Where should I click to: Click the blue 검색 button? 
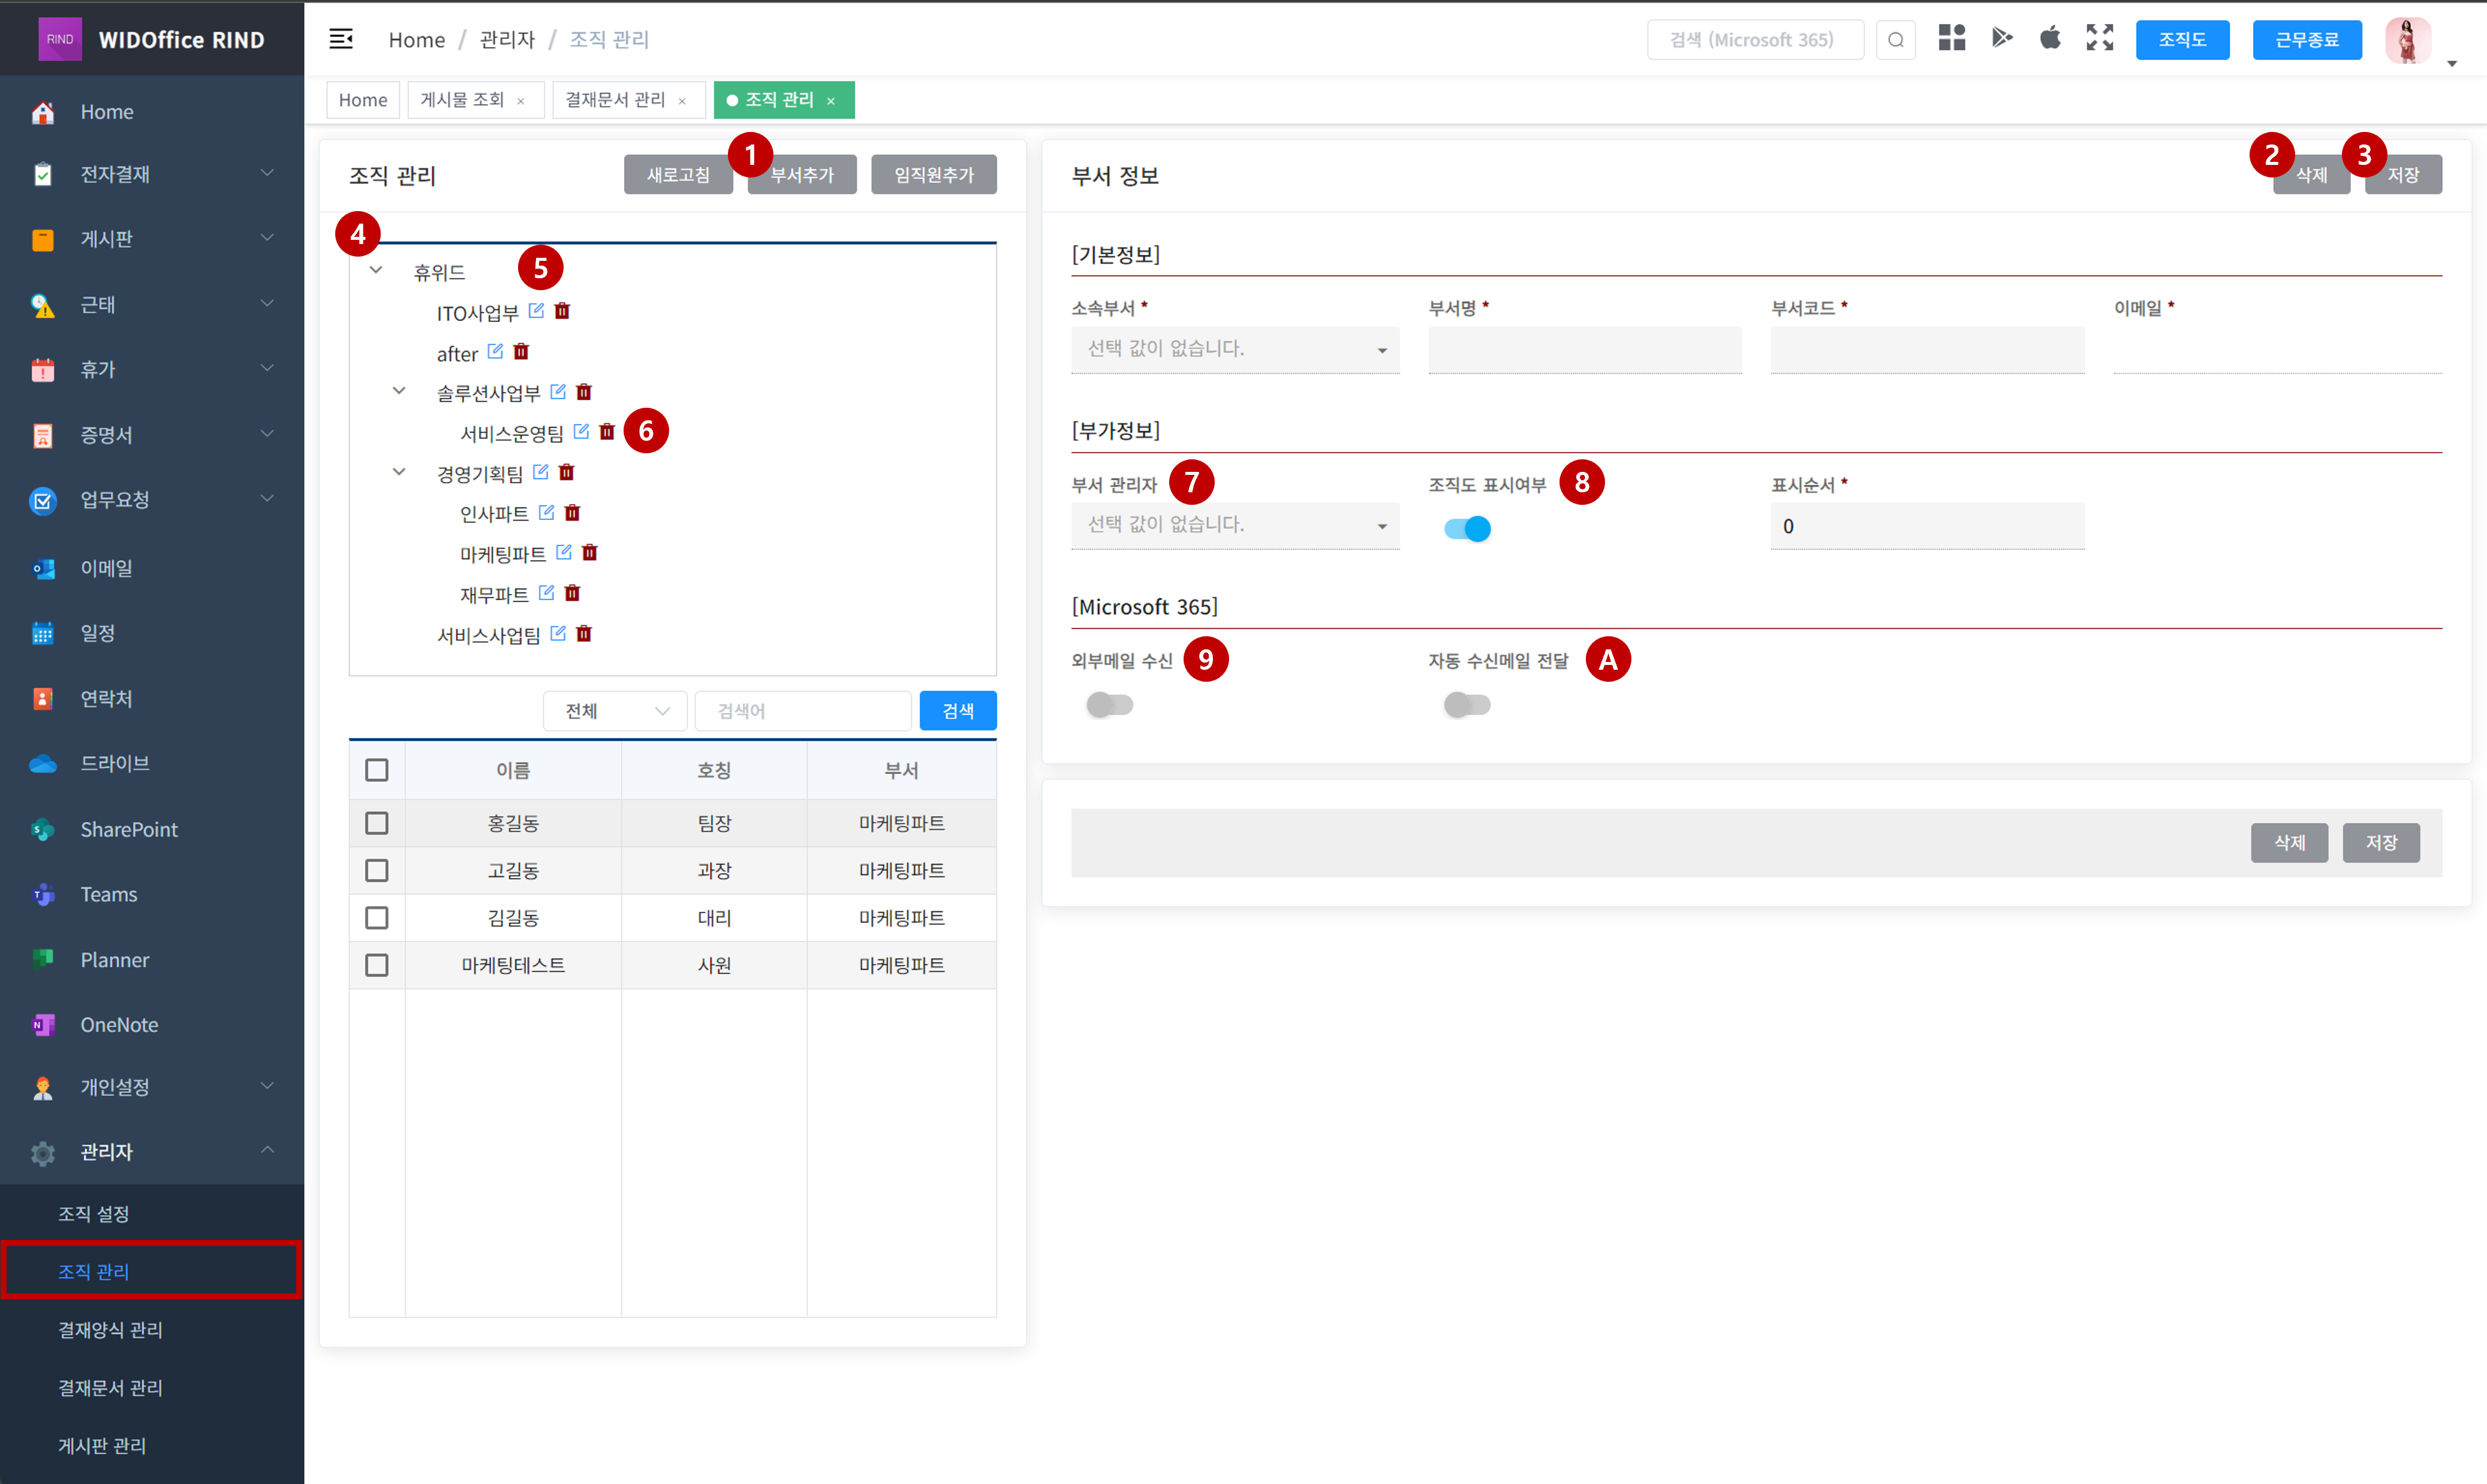pos(957,711)
